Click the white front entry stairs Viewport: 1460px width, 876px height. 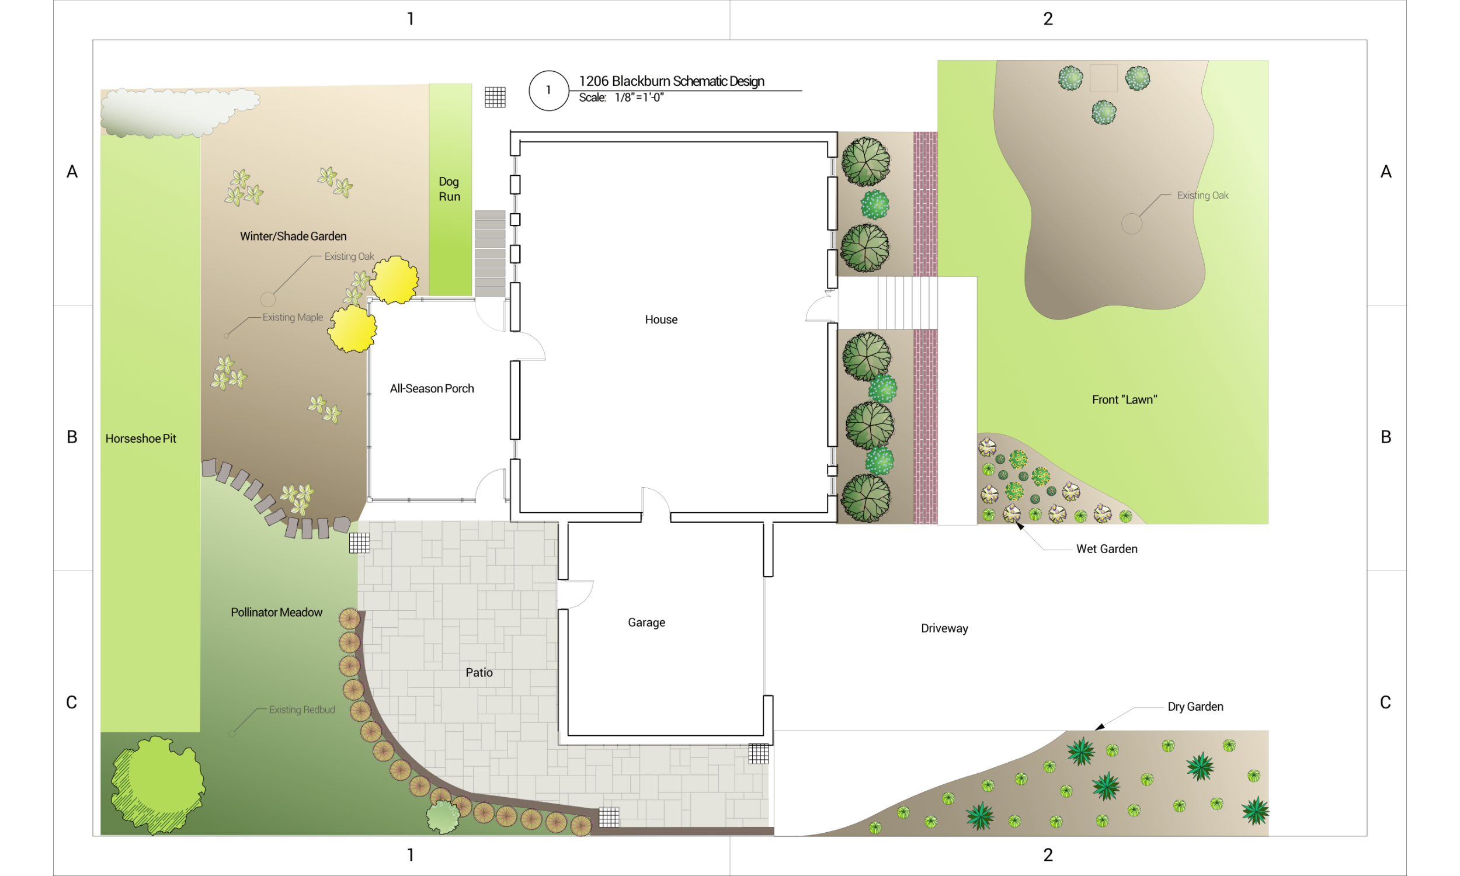click(x=907, y=303)
